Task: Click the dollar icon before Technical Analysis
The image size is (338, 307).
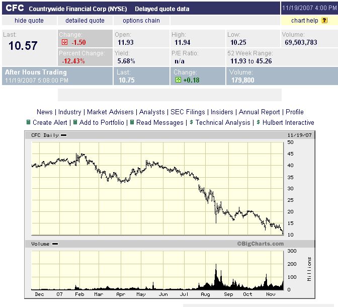Action: 191,122
